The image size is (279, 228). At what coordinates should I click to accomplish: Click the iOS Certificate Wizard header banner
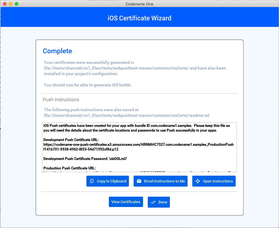pyautogui.click(x=139, y=18)
